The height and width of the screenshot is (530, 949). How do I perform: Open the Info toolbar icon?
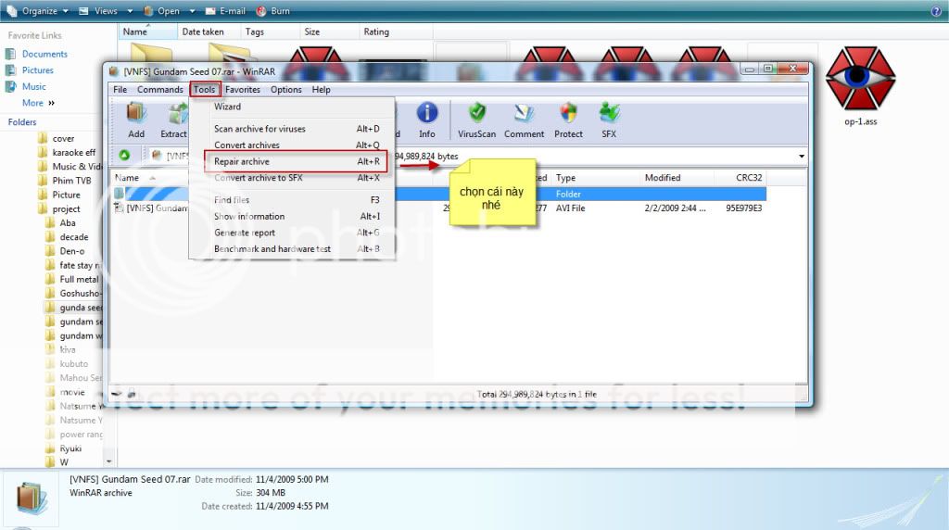click(426, 118)
